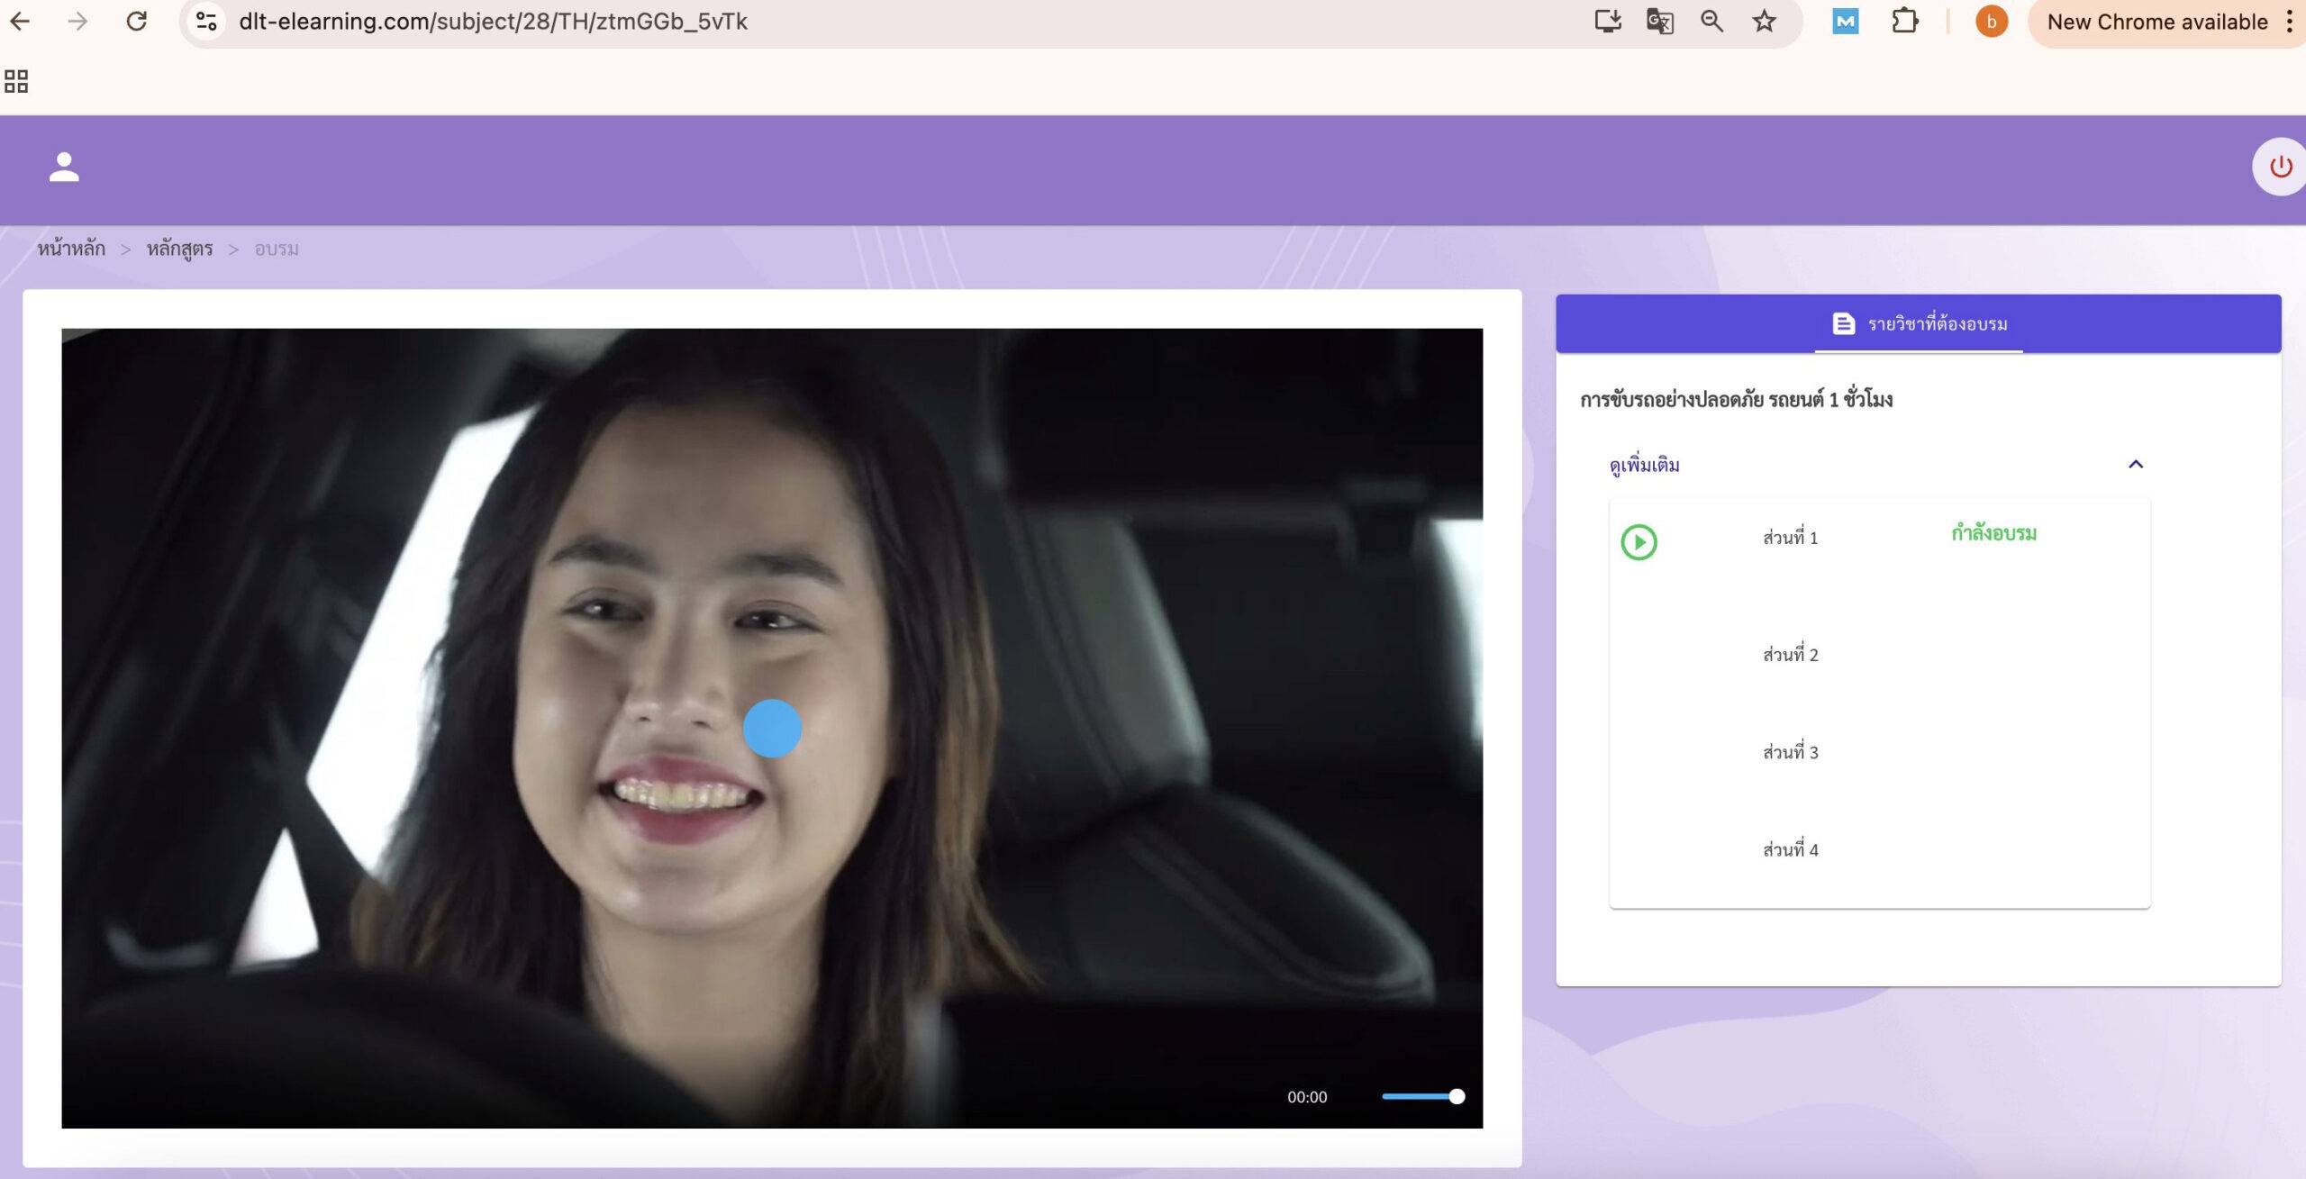
Task: Click the back navigation arrow in browser
Action: pyautogui.click(x=29, y=23)
